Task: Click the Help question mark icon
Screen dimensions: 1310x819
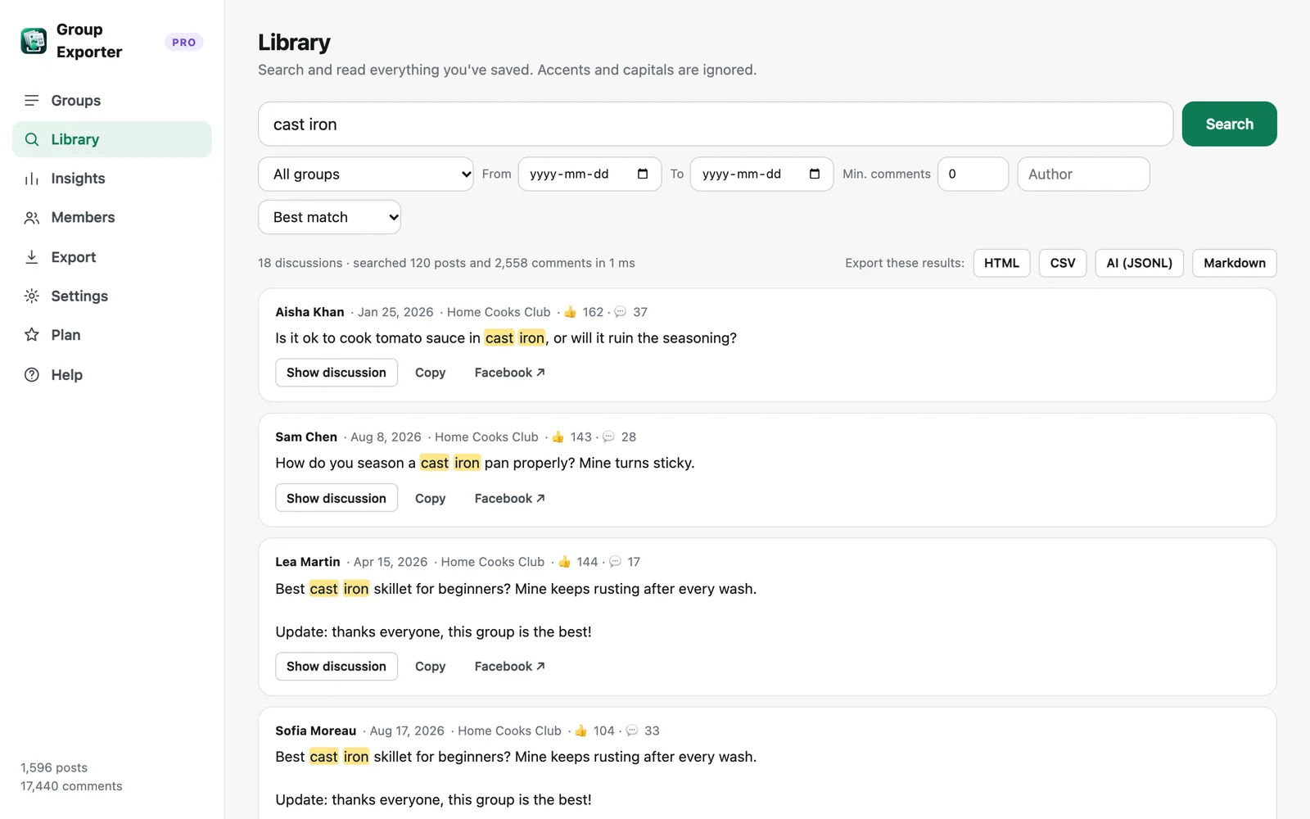Action: (32, 375)
